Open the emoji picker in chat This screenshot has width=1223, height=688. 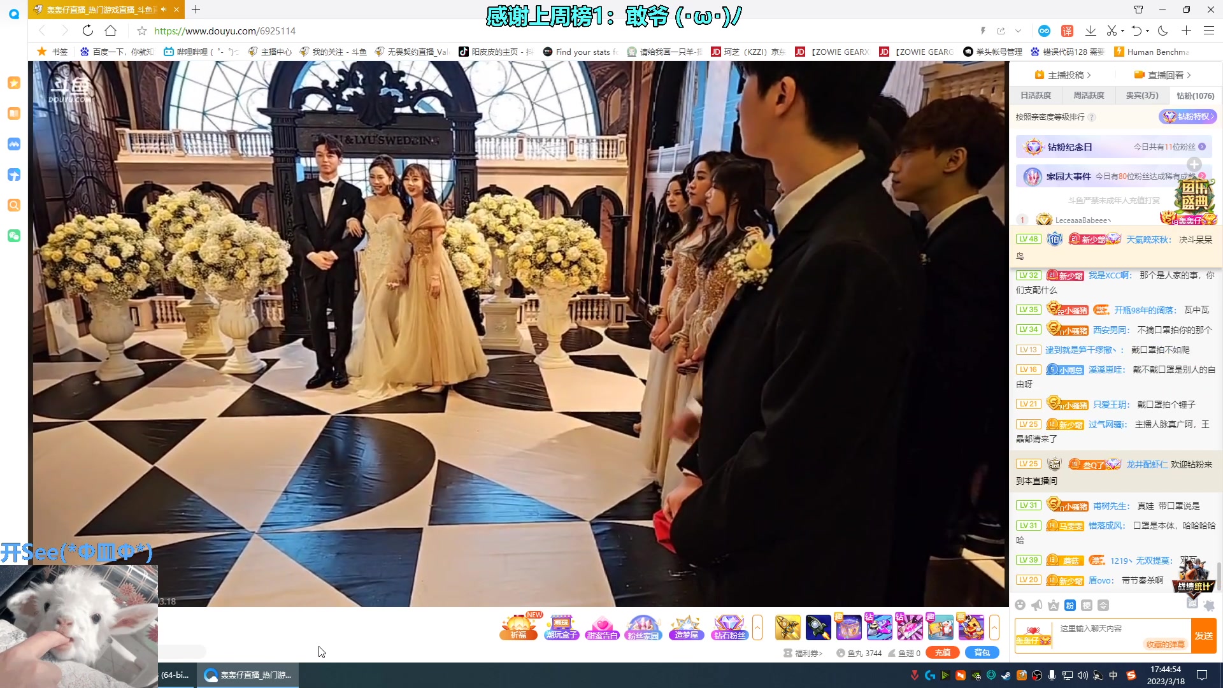[1020, 605]
